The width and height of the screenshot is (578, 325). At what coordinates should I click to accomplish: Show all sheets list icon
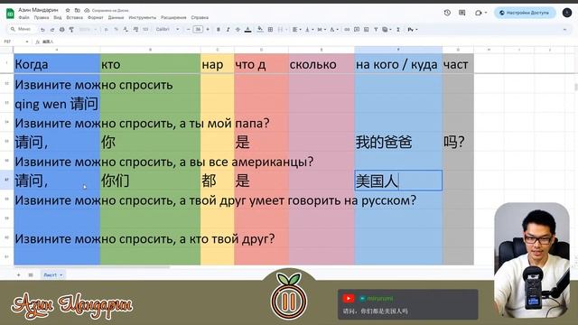click(31, 274)
